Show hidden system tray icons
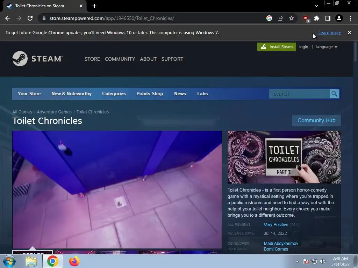This screenshot has height=268, width=358. [x=297, y=261]
